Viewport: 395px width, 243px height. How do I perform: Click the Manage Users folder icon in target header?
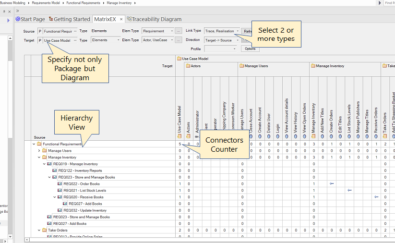(241, 66)
